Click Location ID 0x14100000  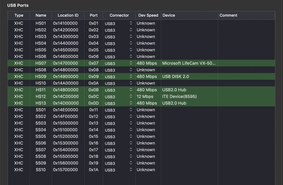point(65,23)
